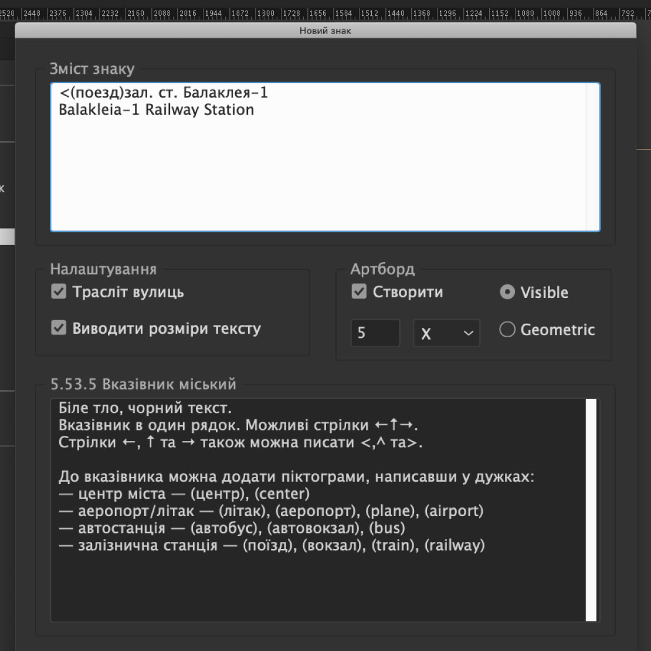Uncheck the Створити artboard checkbox
Screen dimensions: 651x651
[x=359, y=292]
